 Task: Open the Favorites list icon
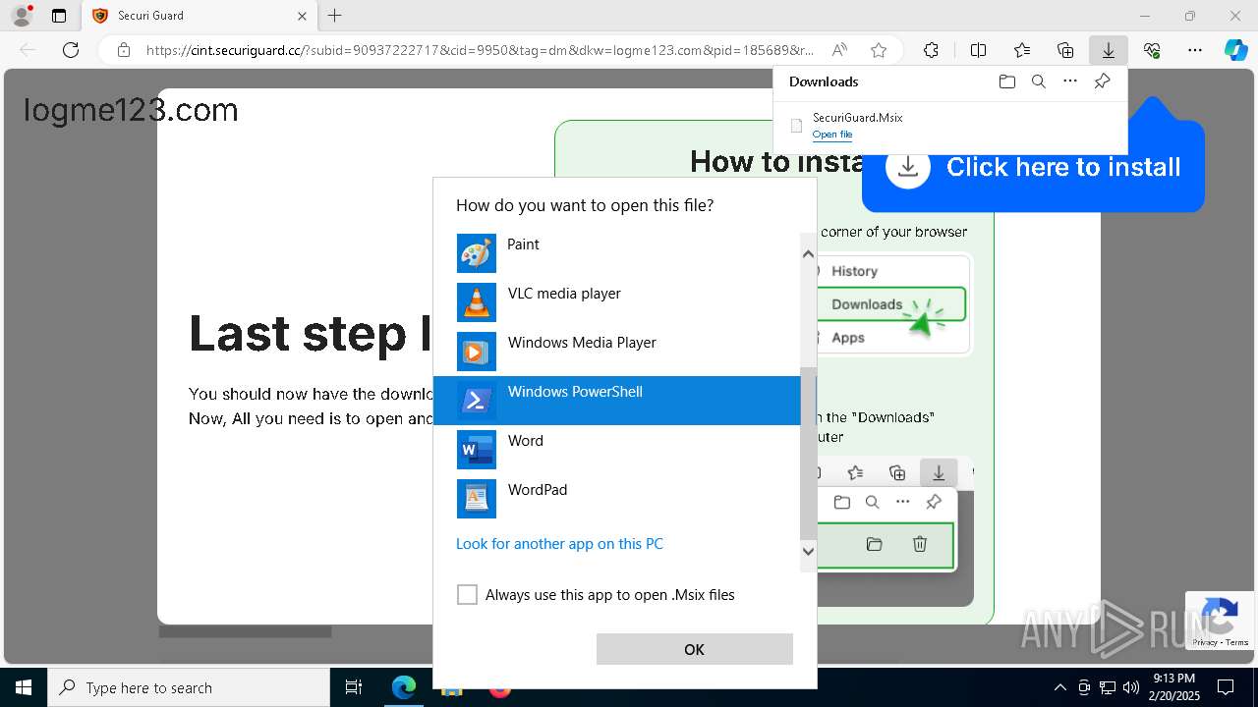click(x=1022, y=50)
